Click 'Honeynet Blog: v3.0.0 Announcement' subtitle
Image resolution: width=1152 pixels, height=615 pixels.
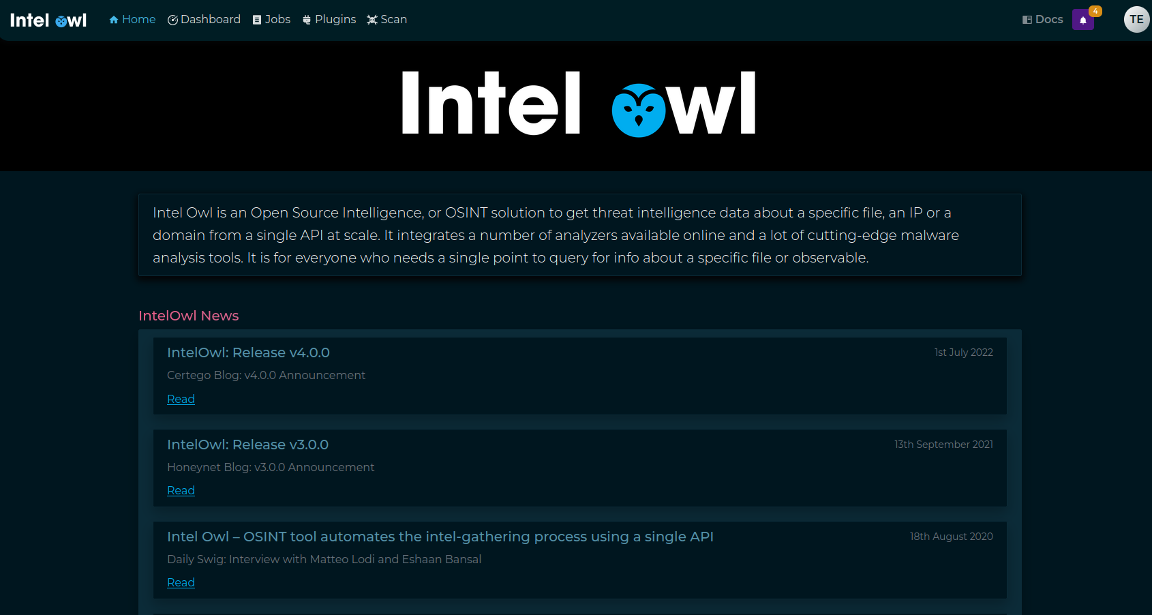coord(271,467)
